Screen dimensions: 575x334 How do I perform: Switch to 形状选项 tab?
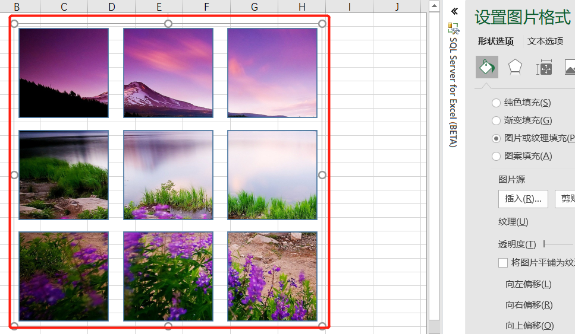pyautogui.click(x=495, y=42)
